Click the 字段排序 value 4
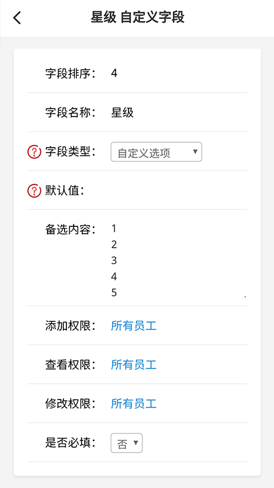Viewport: 274px width, 488px height. pyautogui.click(x=114, y=73)
